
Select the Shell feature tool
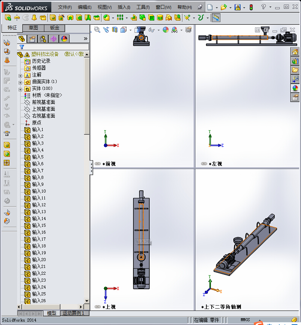151,18
